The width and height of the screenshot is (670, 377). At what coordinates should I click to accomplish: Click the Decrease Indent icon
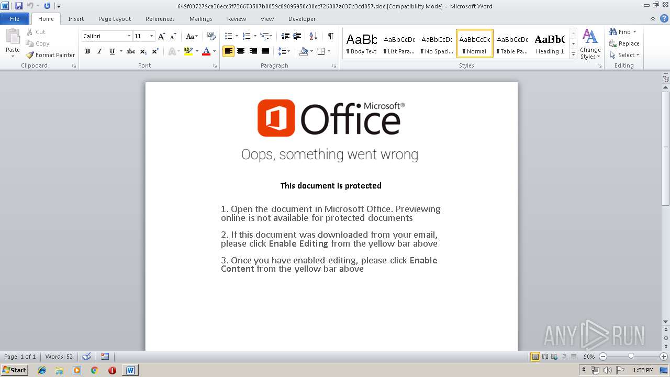(x=285, y=36)
